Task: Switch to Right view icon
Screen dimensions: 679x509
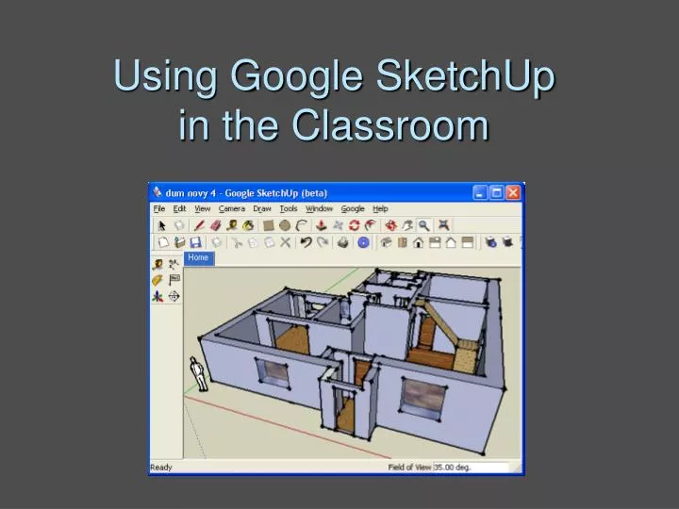Action: [x=435, y=242]
